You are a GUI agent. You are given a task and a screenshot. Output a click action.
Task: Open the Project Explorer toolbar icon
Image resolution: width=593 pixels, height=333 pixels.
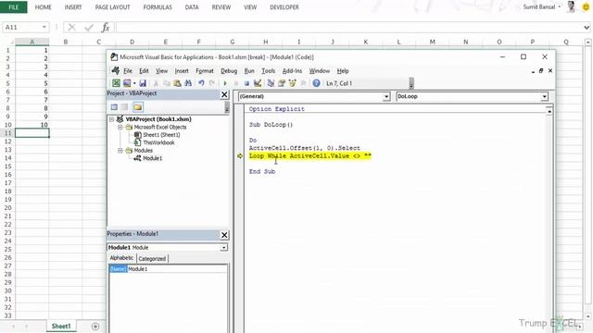pyautogui.click(x=271, y=83)
